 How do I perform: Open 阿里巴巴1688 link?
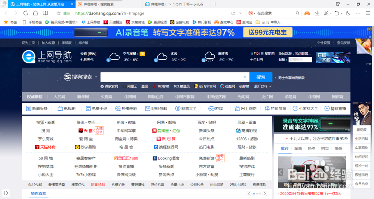(x=126, y=158)
